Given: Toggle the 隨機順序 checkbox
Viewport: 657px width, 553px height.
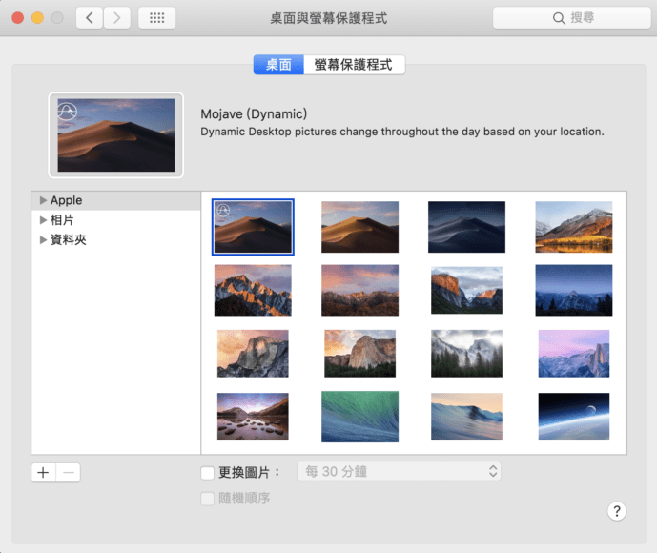Looking at the screenshot, I should [208, 499].
